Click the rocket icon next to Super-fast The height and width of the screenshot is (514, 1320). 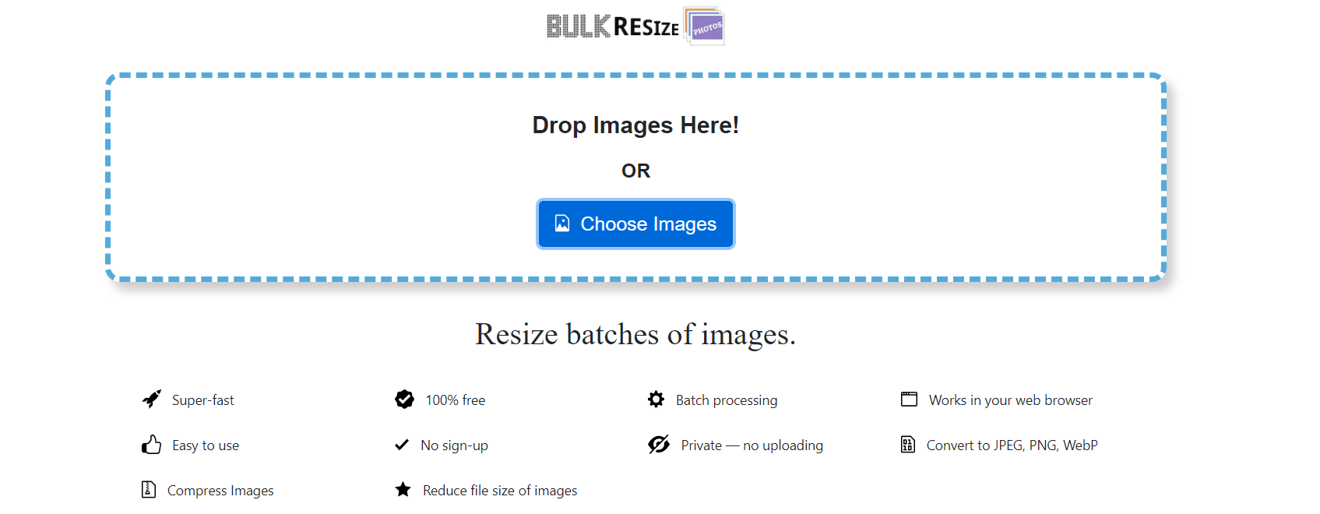(x=151, y=399)
